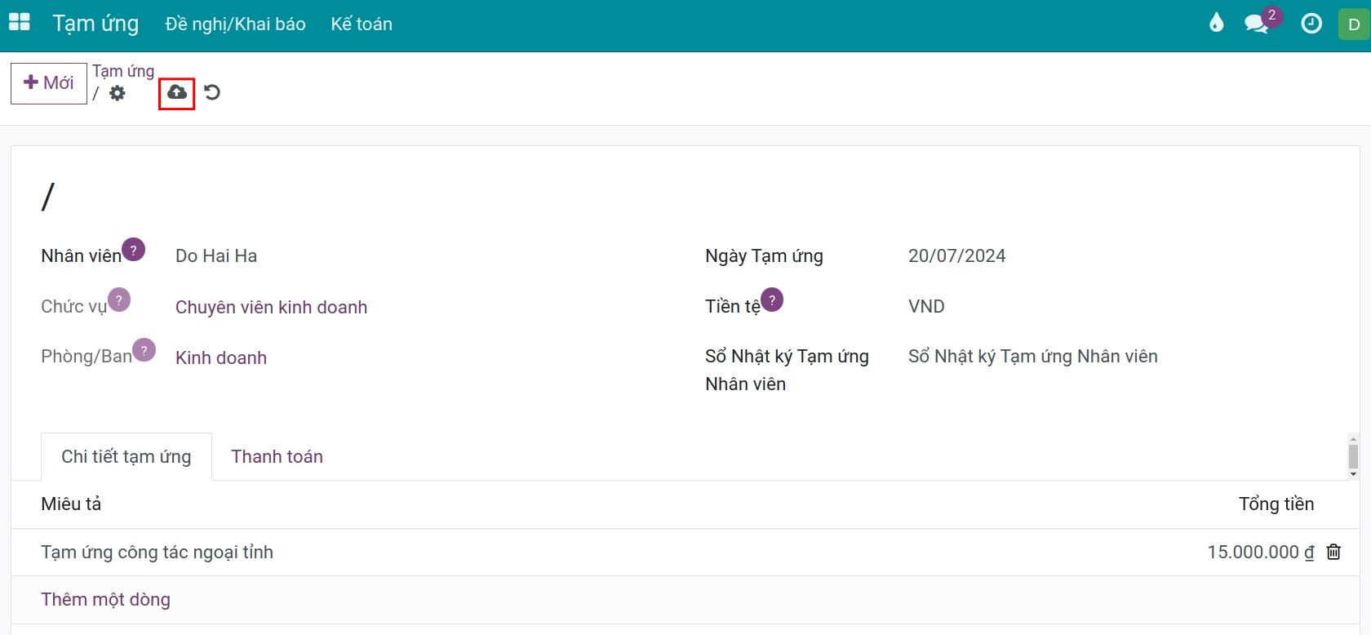Click the water drop icon in the header
Screen dimensions: 1371x635
tap(1217, 23)
